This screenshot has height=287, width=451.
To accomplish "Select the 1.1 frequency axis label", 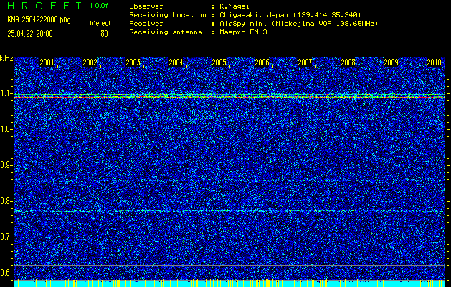I will tap(6, 93).
